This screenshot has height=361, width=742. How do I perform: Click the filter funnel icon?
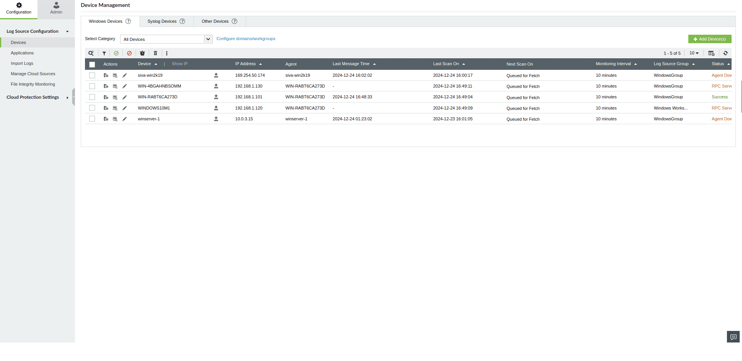(104, 53)
